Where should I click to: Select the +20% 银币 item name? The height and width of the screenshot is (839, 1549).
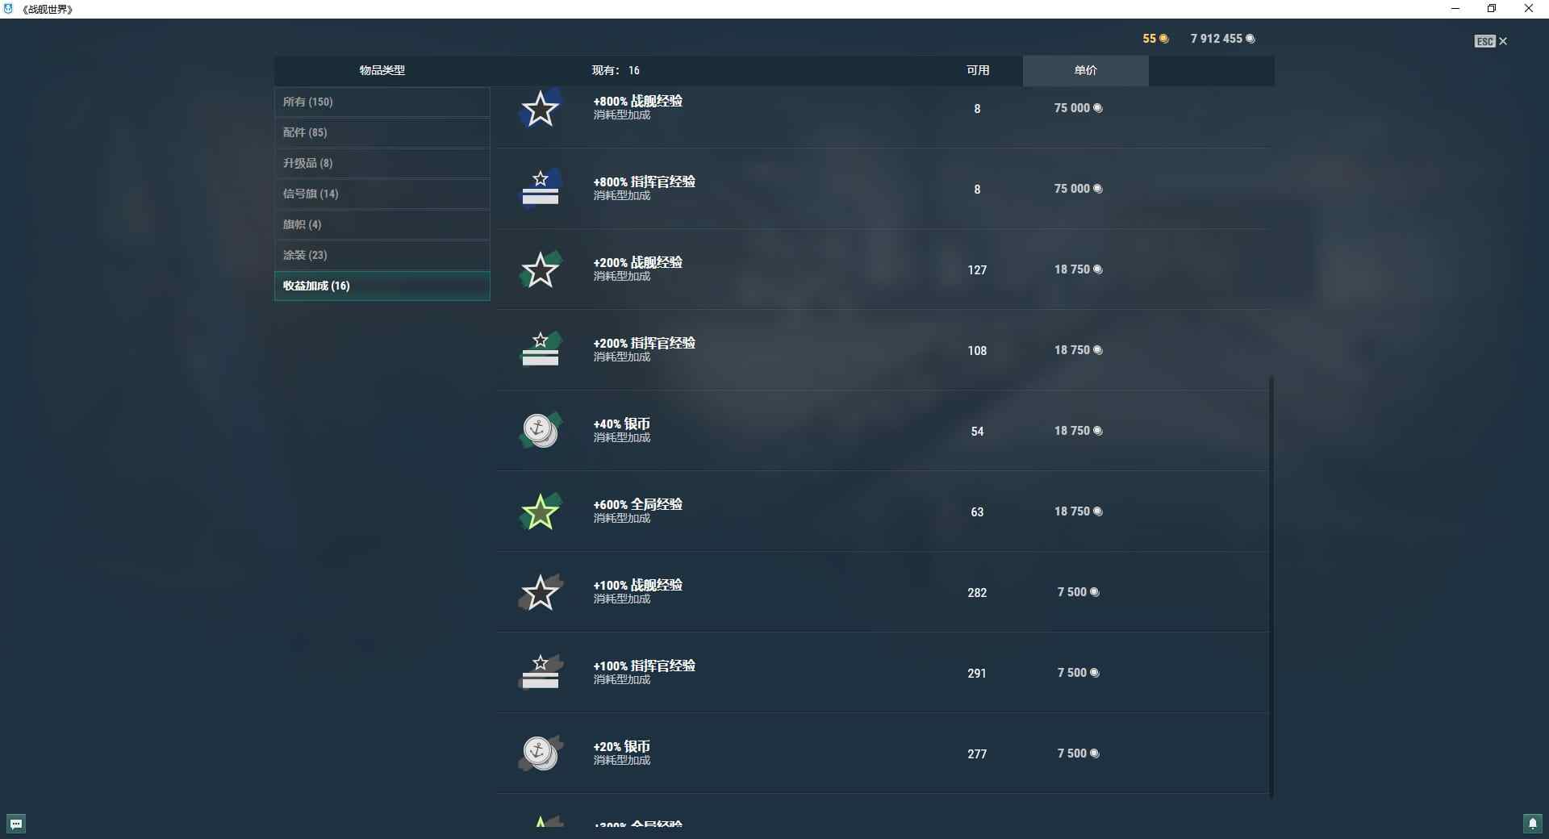(x=622, y=746)
